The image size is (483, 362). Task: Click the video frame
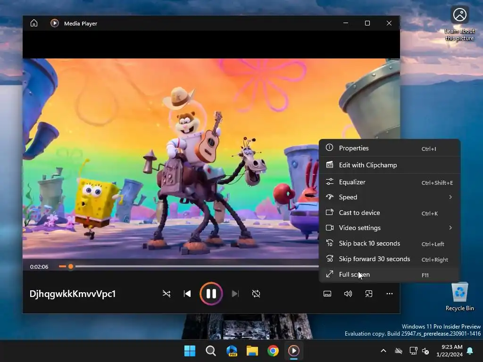171,158
